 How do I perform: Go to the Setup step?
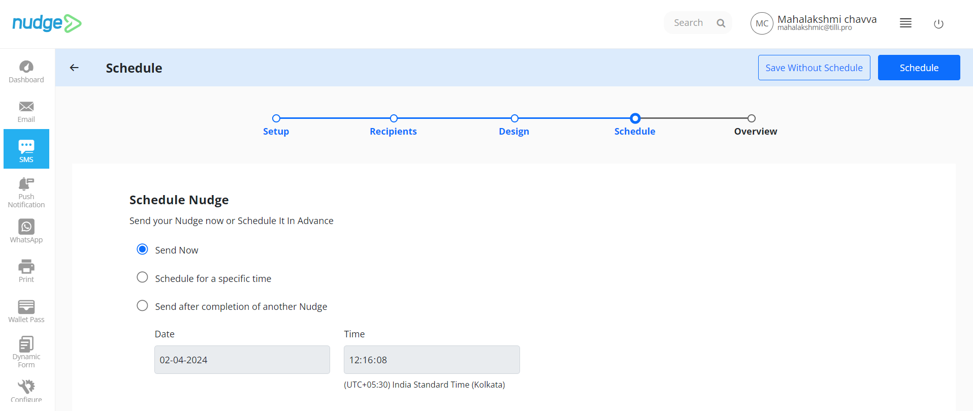[276, 125]
